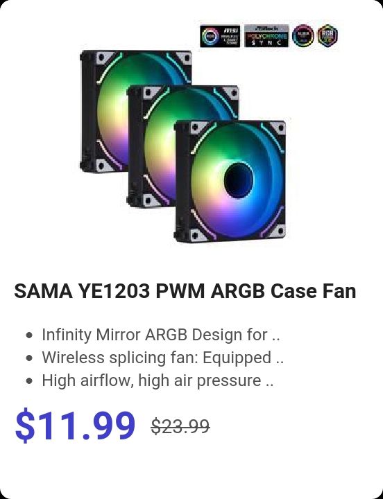Click the word SAMA in the title
Screen dimensions: 383x499
point(43,291)
